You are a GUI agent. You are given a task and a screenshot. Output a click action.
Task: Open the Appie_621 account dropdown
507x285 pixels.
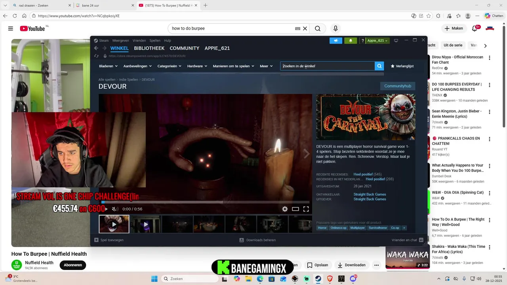click(377, 40)
